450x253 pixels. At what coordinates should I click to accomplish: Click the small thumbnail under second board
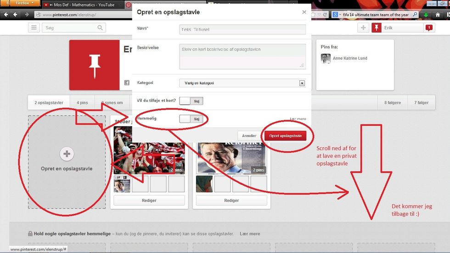(x=204, y=184)
